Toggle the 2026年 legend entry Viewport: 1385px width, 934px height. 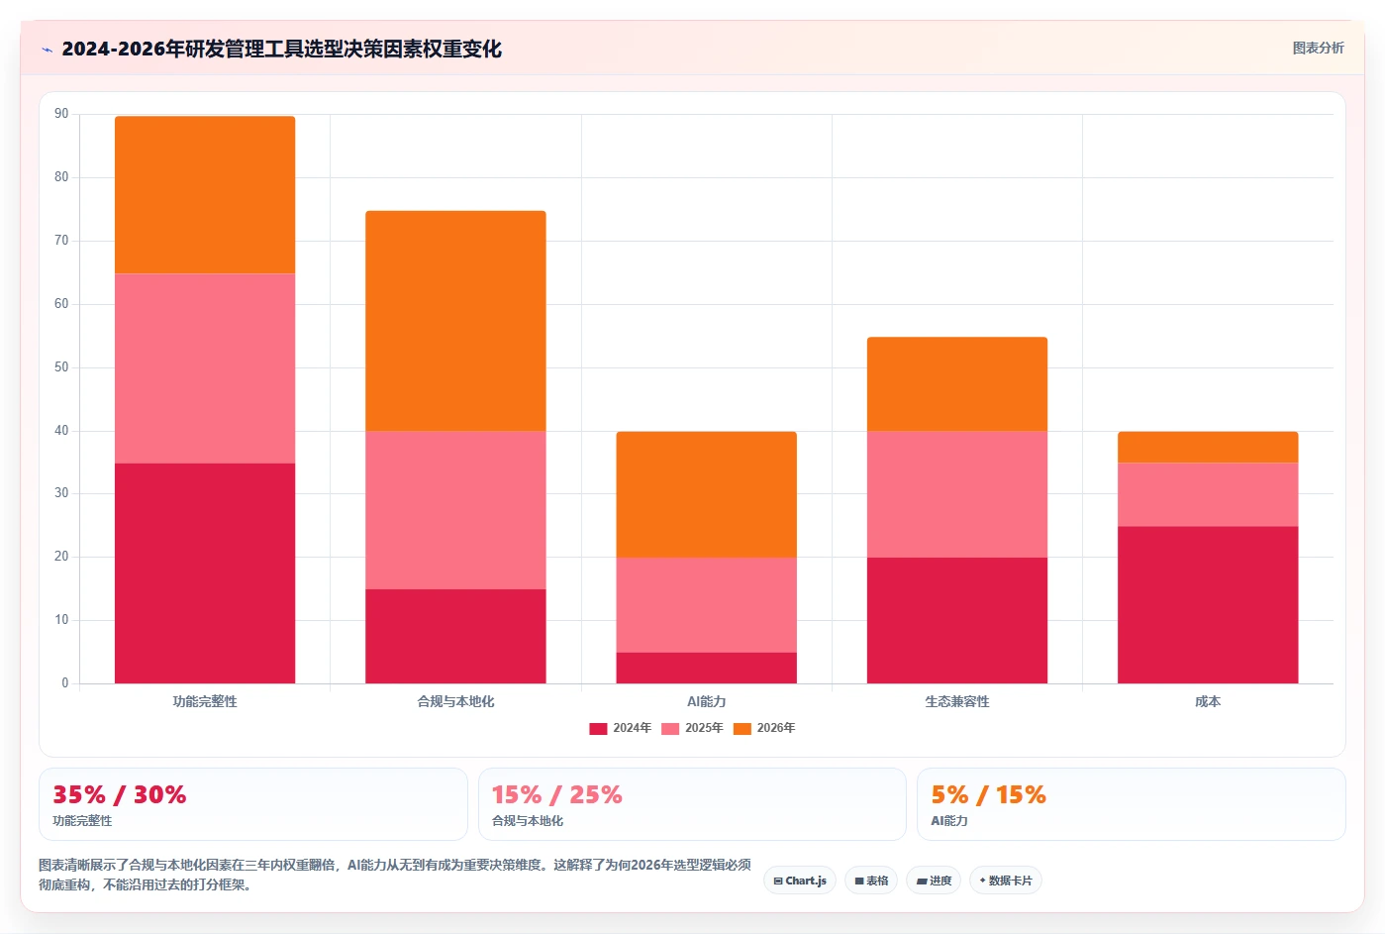click(764, 728)
